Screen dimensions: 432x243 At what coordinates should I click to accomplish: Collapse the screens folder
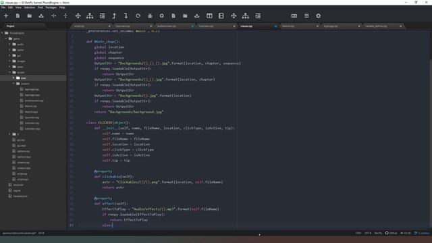click(x=13, y=84)
